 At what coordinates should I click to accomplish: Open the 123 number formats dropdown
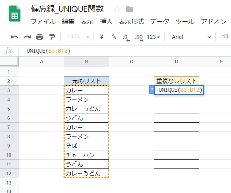(154, 37)
